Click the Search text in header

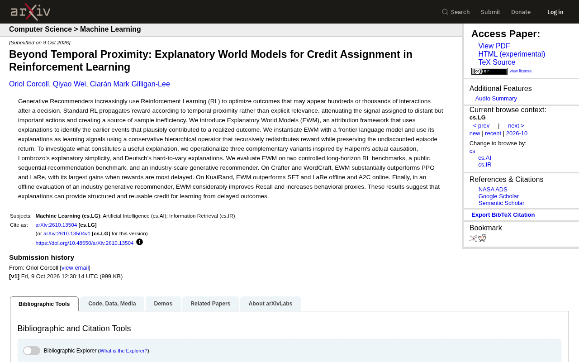pos(460,12)
